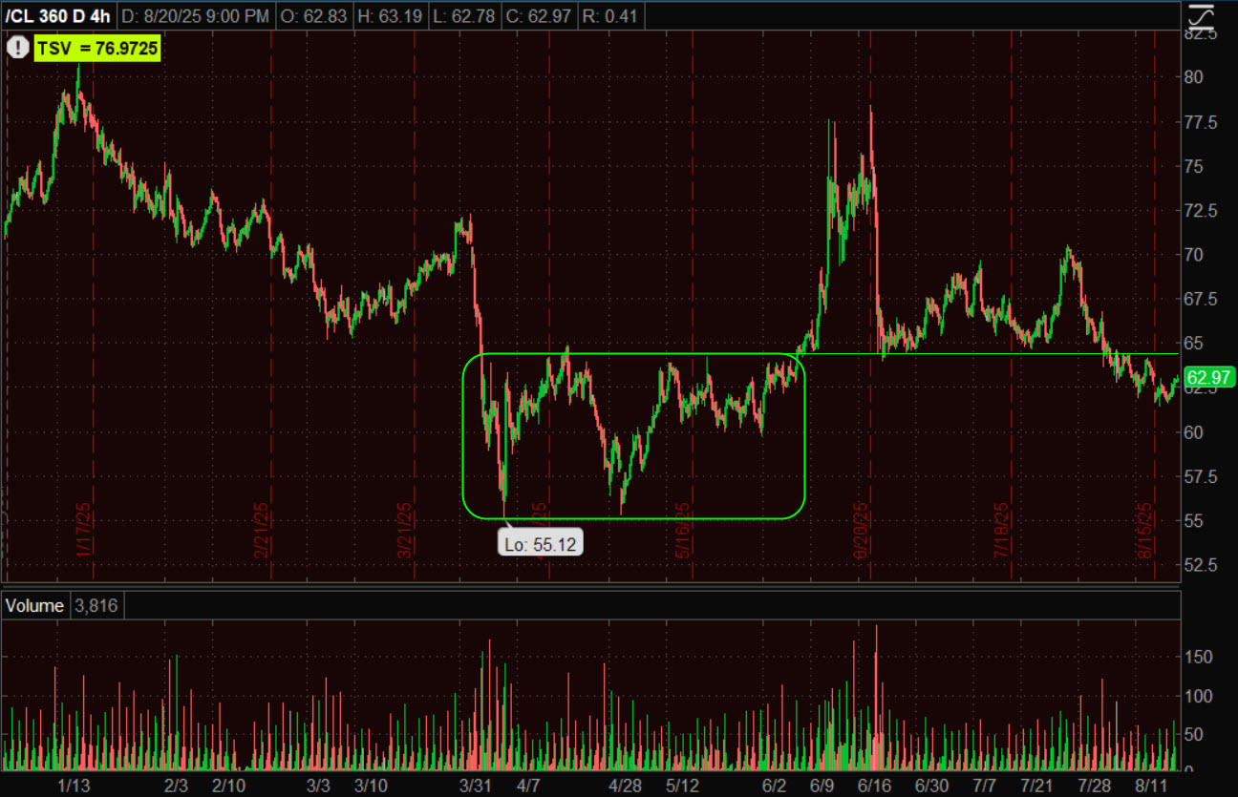Click the 3/21/25 expiration date marker
The image size is (1238, 797).
[405, 531]
